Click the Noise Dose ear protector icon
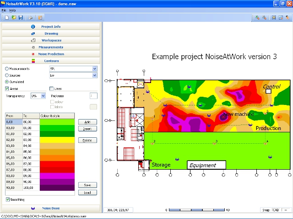 (33, 208)
